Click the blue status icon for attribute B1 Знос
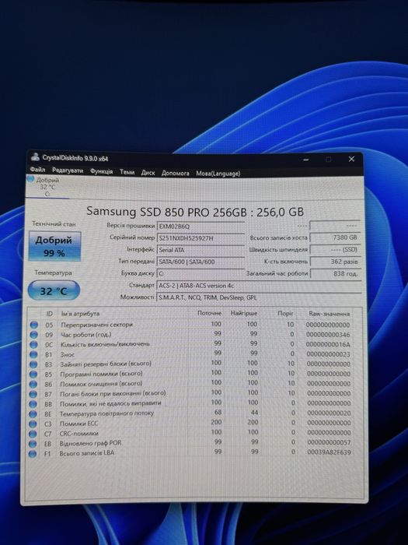 (x=33, y=354)
